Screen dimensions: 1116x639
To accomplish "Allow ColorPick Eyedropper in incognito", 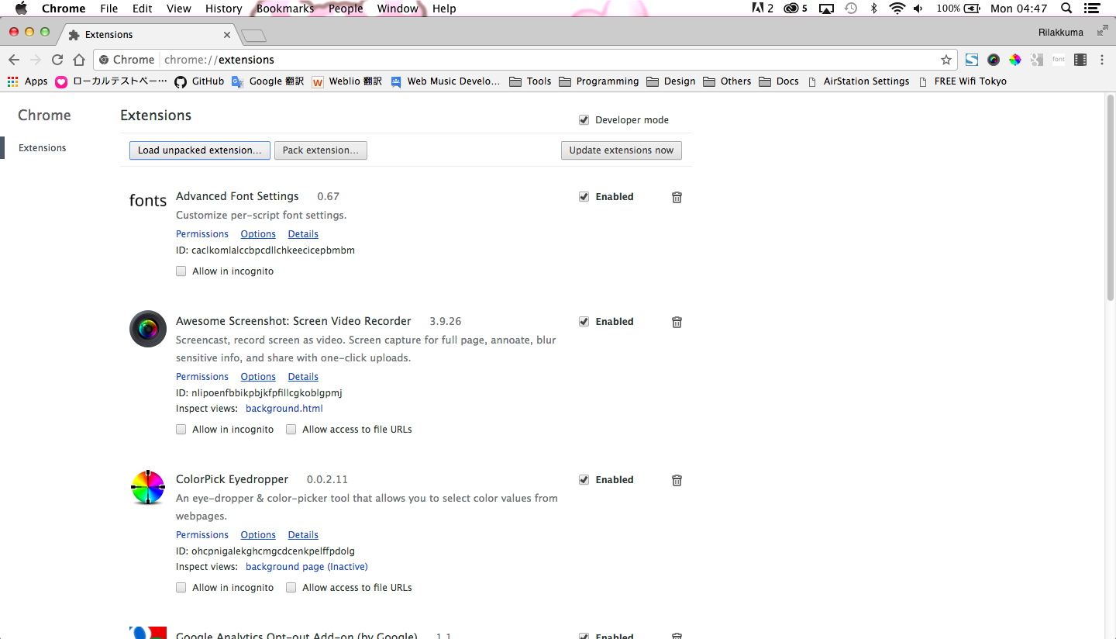I will (x=181, y=588).
